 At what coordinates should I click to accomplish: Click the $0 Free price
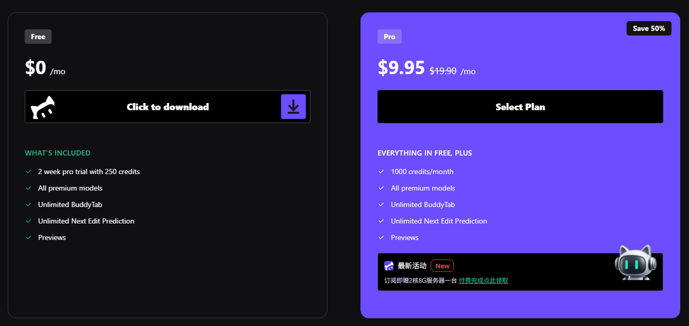coord(36,67)
